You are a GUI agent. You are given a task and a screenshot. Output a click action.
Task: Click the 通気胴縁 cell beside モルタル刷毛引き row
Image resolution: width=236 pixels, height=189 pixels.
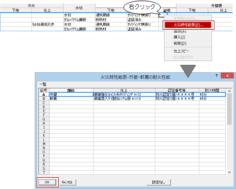tap(111, 24)
